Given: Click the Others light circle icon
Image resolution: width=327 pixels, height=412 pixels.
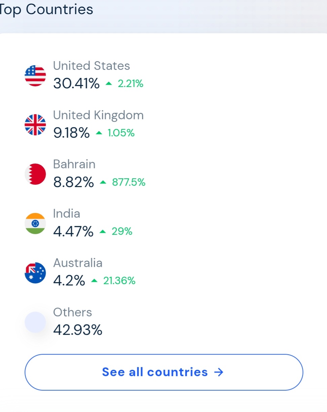Looking at the screenshot, I should tap(35, 322).
